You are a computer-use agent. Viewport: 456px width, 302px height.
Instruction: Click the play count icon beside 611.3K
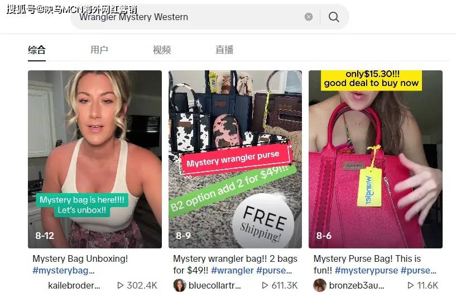point(265,285)
